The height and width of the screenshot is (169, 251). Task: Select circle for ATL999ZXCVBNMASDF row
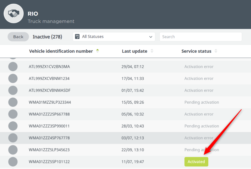tap(13, 91)
